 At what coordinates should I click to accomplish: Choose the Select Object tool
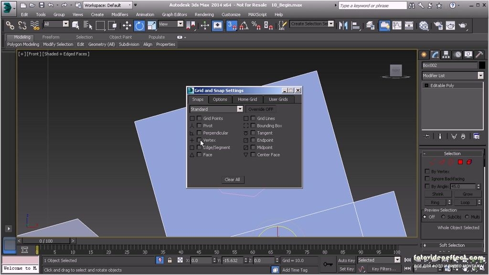pyautogui.click(x=75, y=25)
